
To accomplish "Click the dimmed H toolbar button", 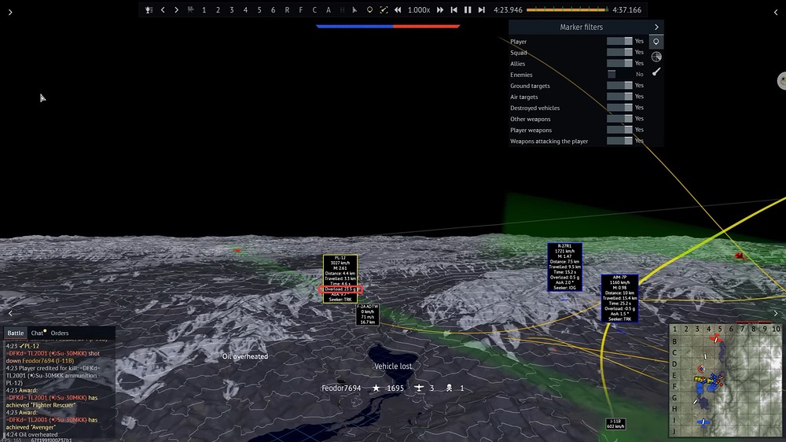I will click(342, 10).
